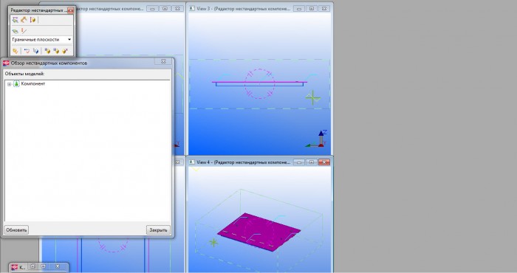Click the dotted checkmark icon in bottom toolbar row
Image resolution: width=517 pixels, height=273 pixels.
click(x=27, y=51)
